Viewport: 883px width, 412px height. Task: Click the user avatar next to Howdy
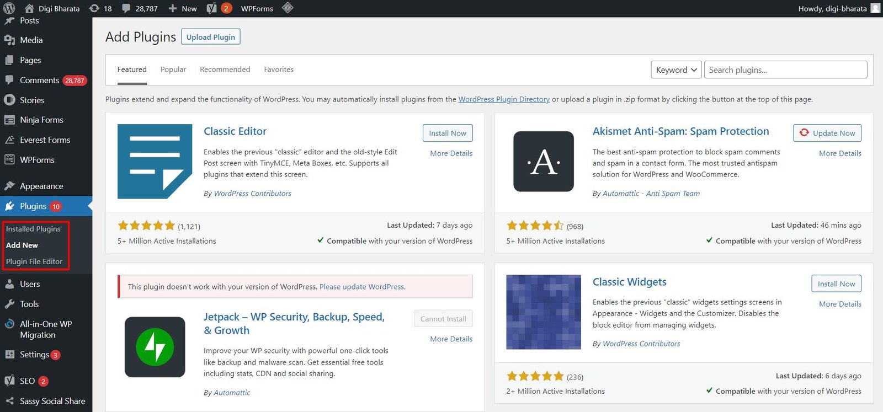tap(875, 8)
